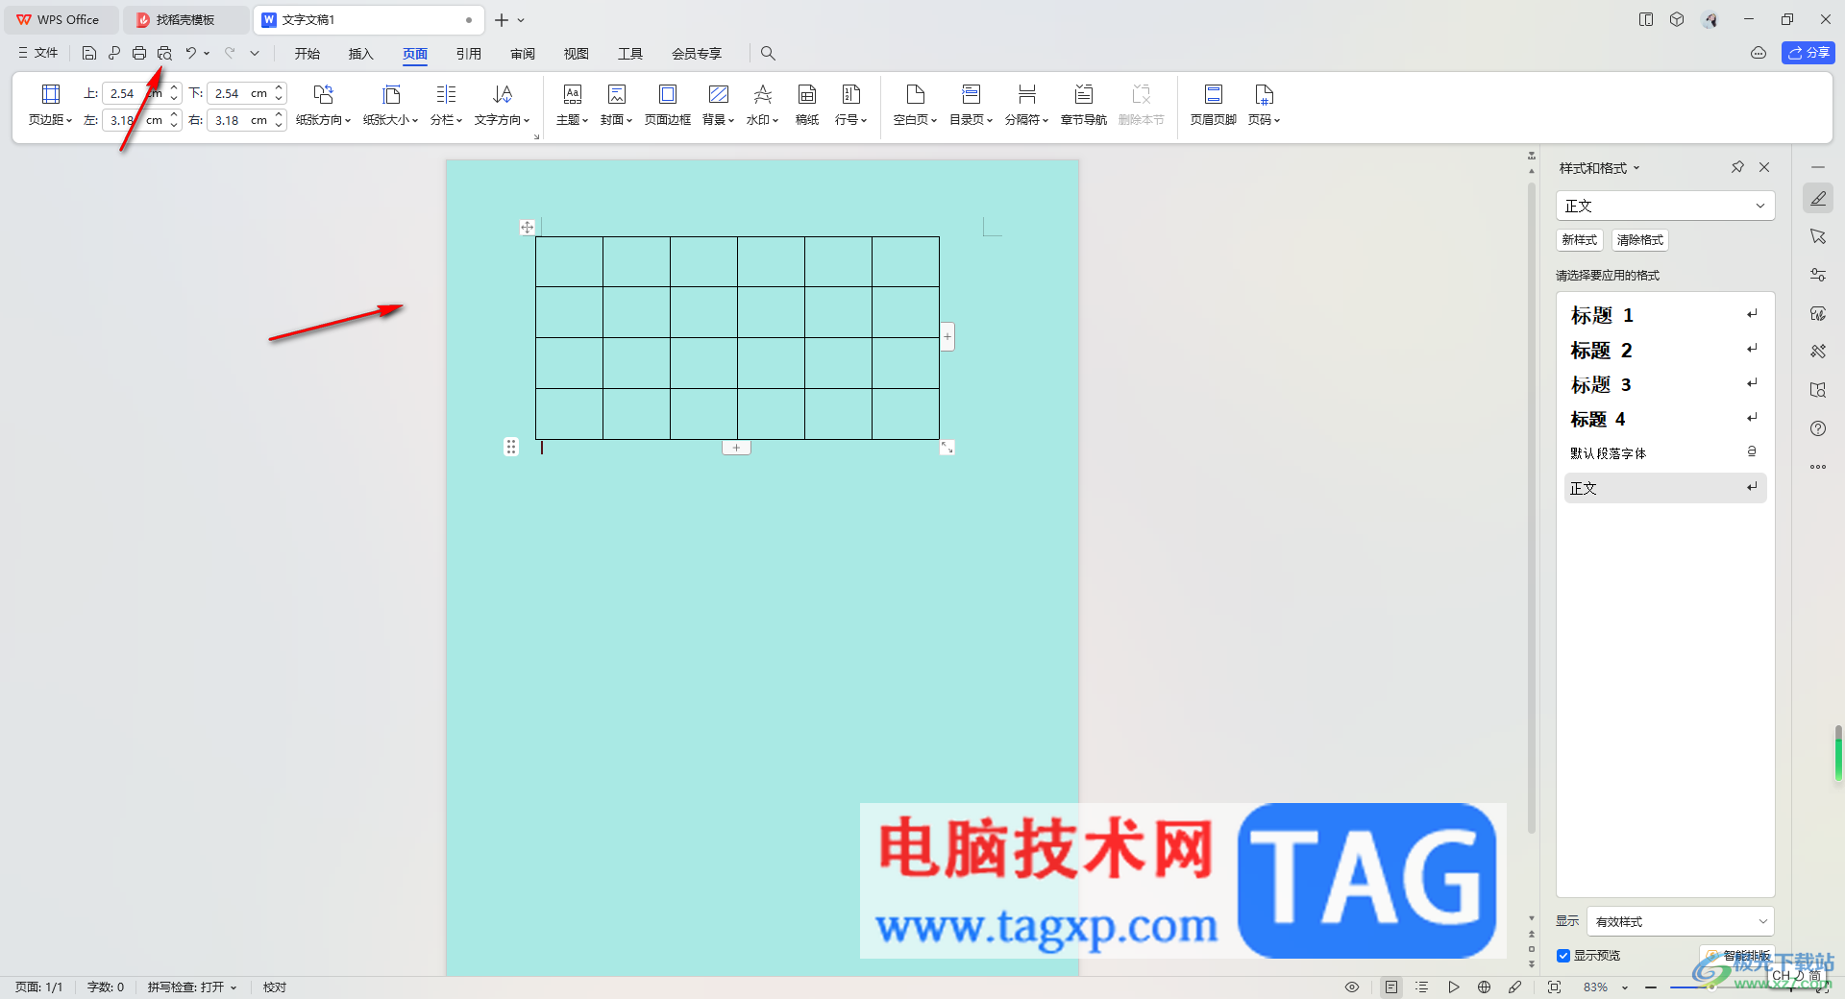Click the search icon in ribbon bar

768,53
